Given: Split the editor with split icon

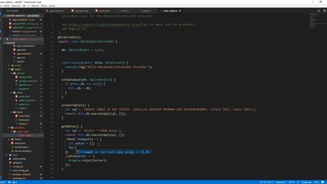Looking at the screenshot, I should click(324, 11).
